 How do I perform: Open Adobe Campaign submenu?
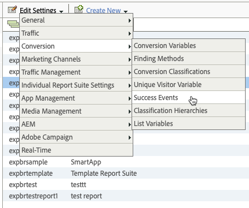click(x=76, y=137)
